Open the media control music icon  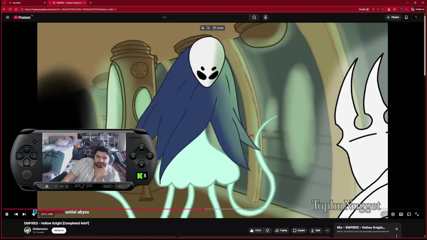(389, 9)
